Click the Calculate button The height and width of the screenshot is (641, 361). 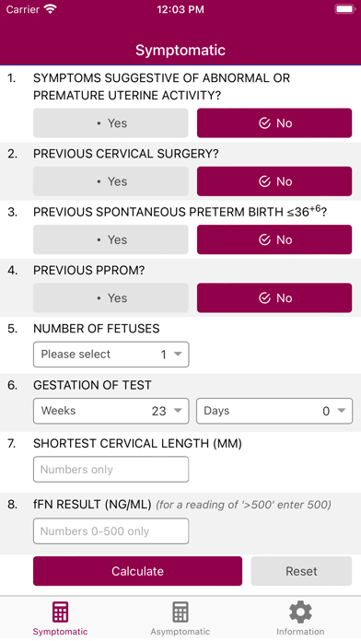point(138,571)
